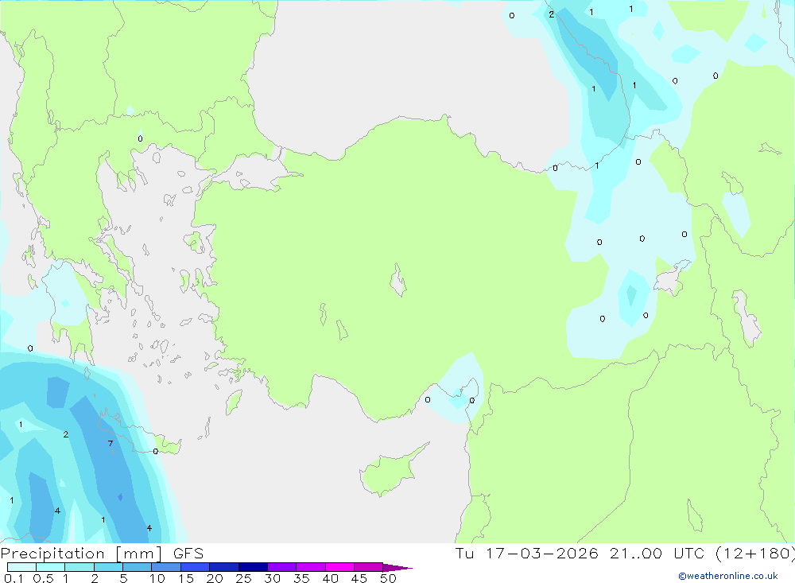Click the legend label "30"
Viewport: 795px width, 583px height.
point(273,578)
